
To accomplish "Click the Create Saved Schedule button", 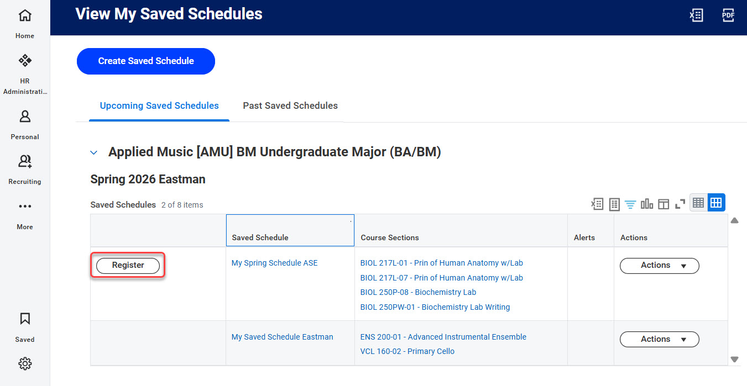I will point(146,61).
